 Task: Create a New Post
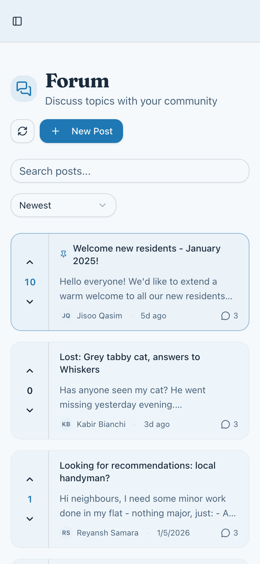[81, 131]
